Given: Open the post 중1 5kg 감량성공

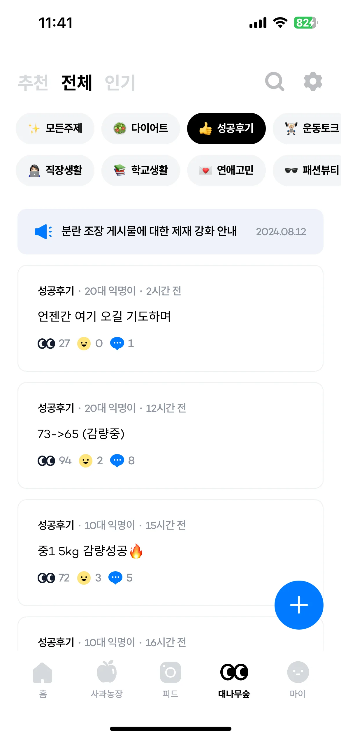Looking at the screenshot, I should (170, 553).
